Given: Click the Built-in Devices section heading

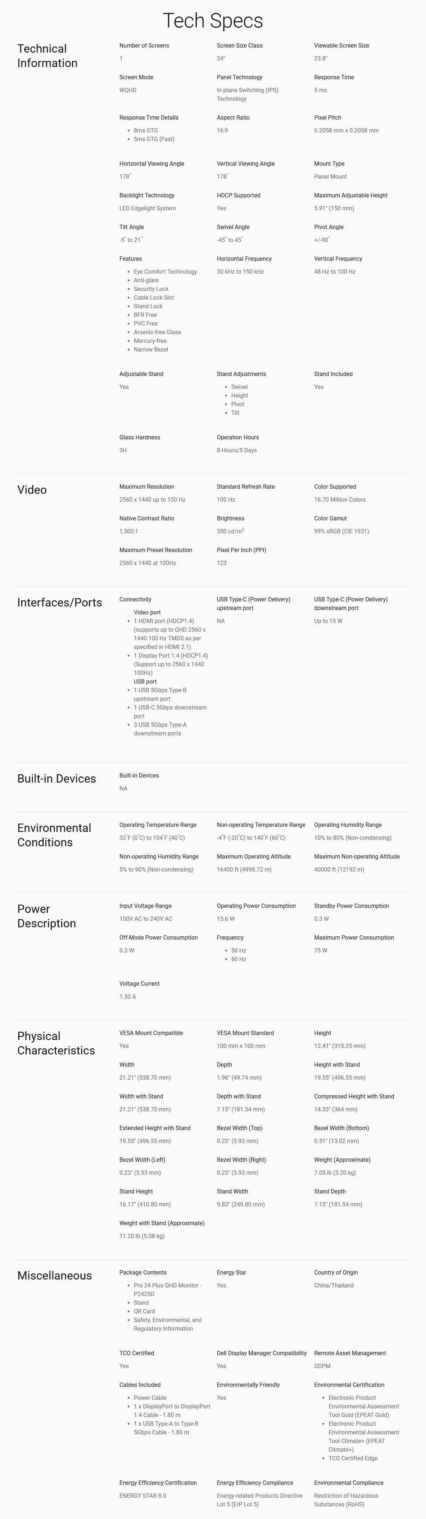Looking at the screenshot, I should [x=56, y=778].
